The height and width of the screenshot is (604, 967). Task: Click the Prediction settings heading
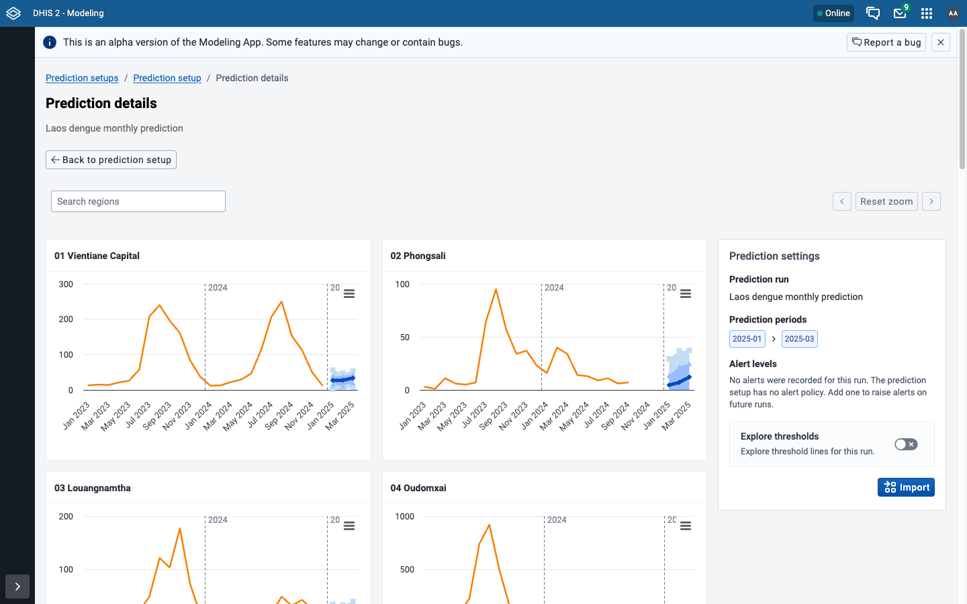pyautogui.click(x=774, y=256)
